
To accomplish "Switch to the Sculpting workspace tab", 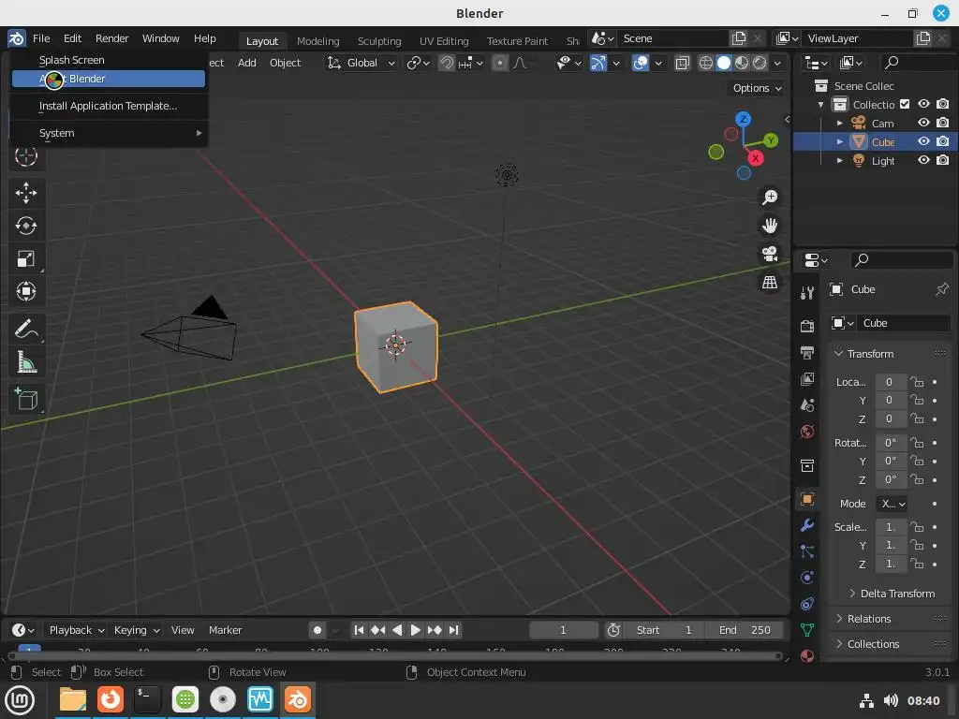I will tap(379, 41).
